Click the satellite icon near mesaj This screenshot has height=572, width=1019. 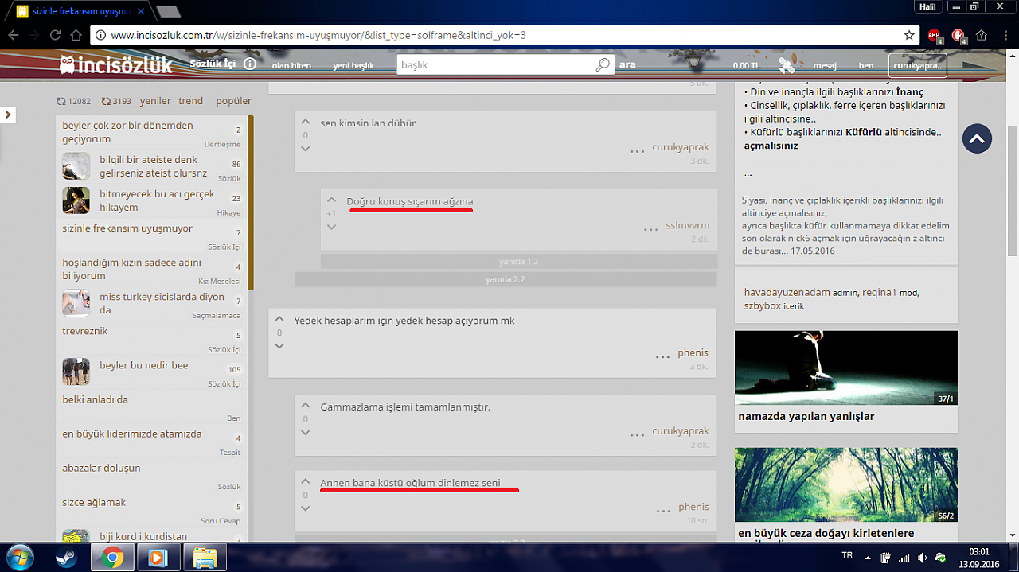[x=787, y=65]
